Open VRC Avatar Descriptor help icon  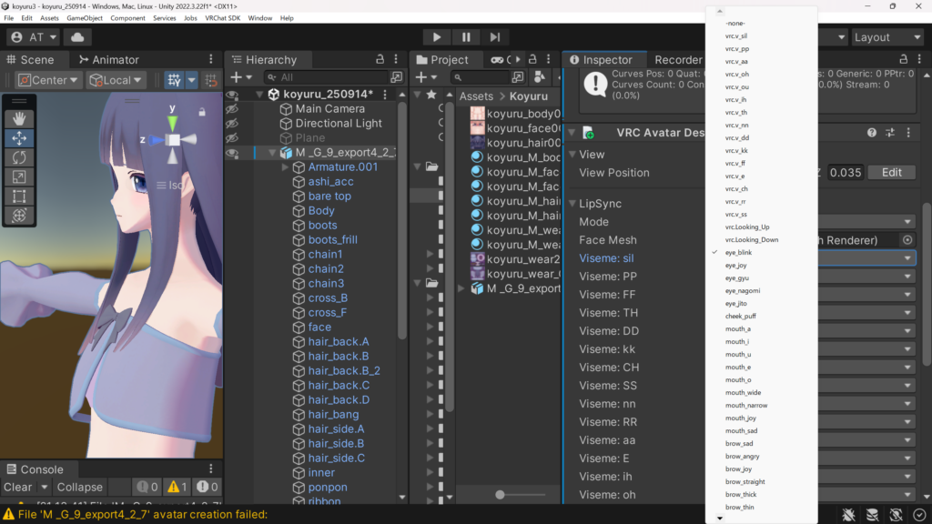(872, 133)
